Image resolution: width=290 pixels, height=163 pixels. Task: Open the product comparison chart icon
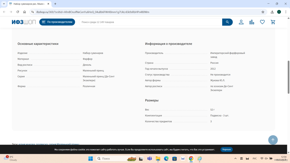(x=252, y=22)
